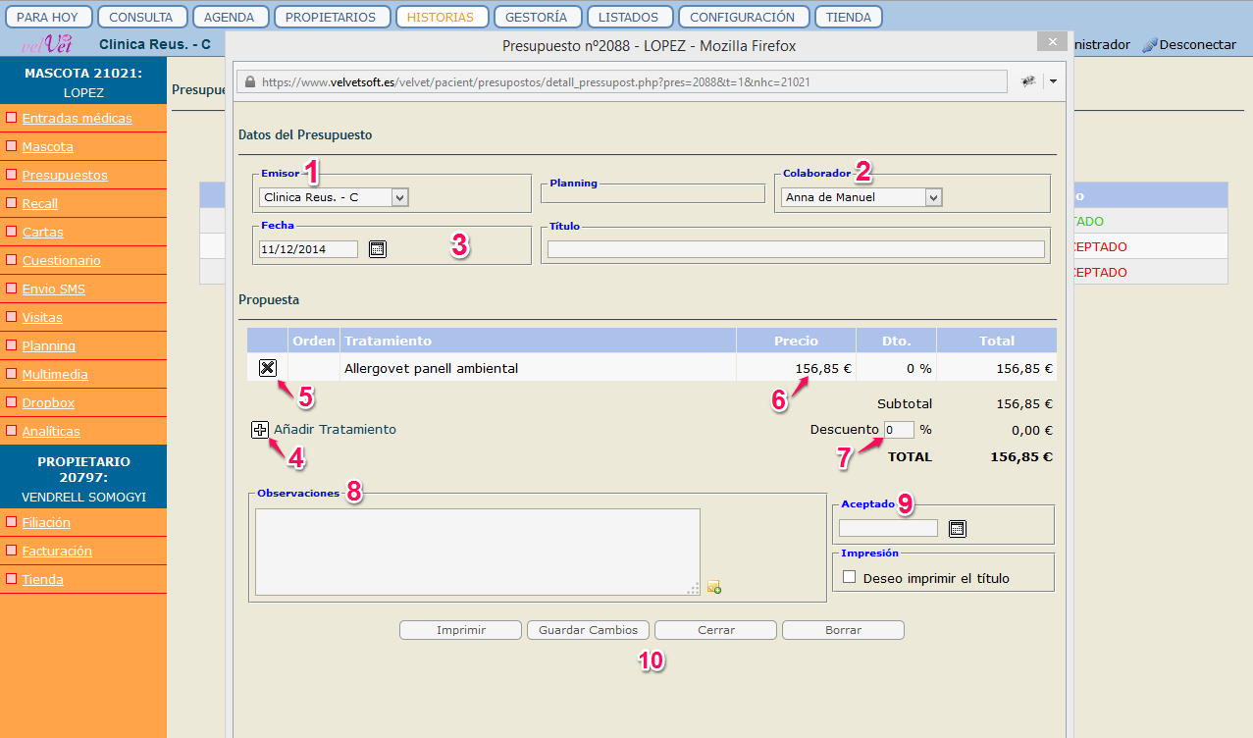This screenshot has height=738, width=1253.
Task: Expand the Colaborador dropdown
Action: (933, 197)
